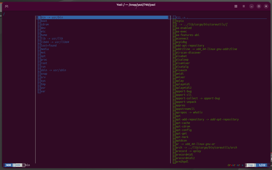Open the terminal hamburger menu
This screenshot has height=170, width=272.
point(244,6)
